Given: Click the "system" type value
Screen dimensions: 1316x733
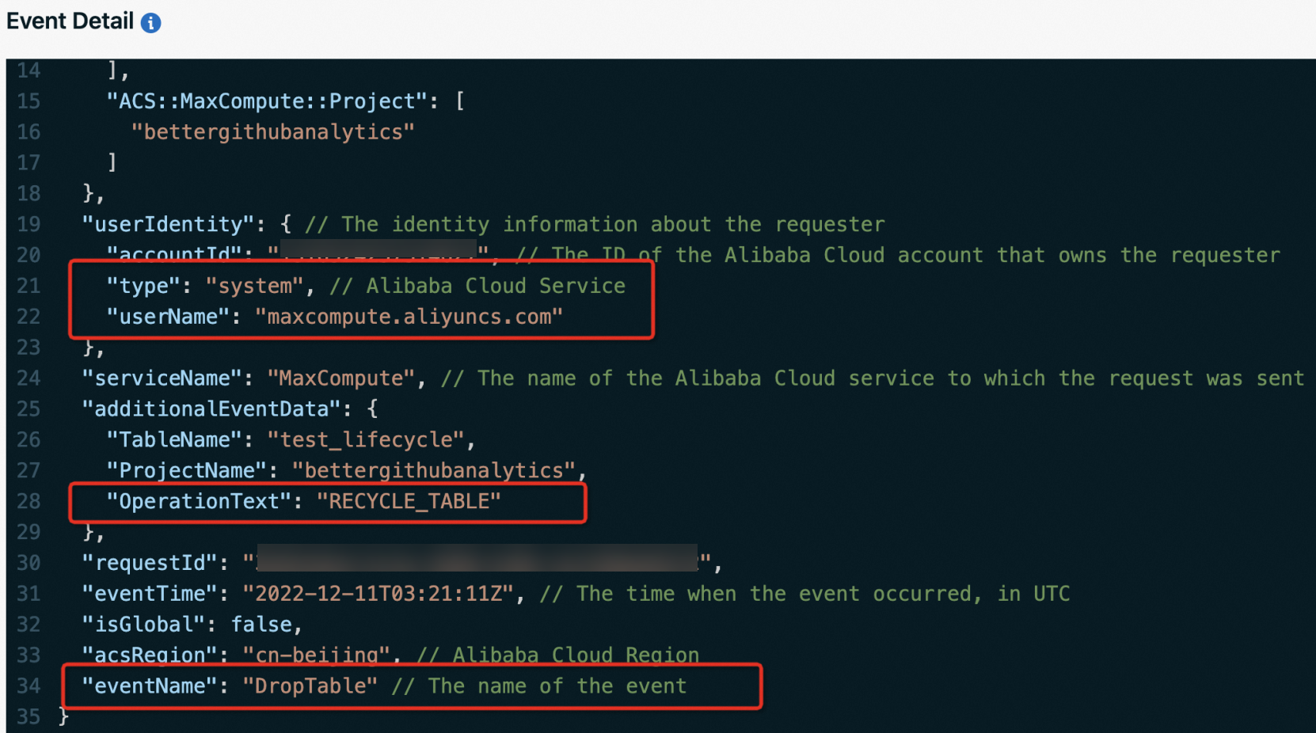Looking at the screenshot, I should [x=255, y=286].
